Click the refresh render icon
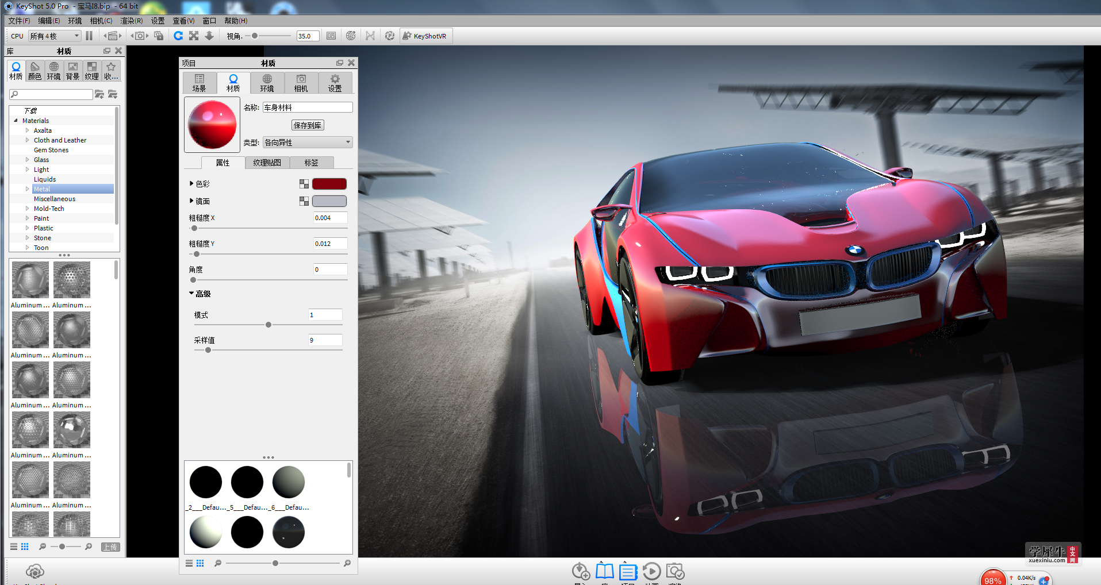Viewport: 1101px width, 585px height. coord(178,36)
